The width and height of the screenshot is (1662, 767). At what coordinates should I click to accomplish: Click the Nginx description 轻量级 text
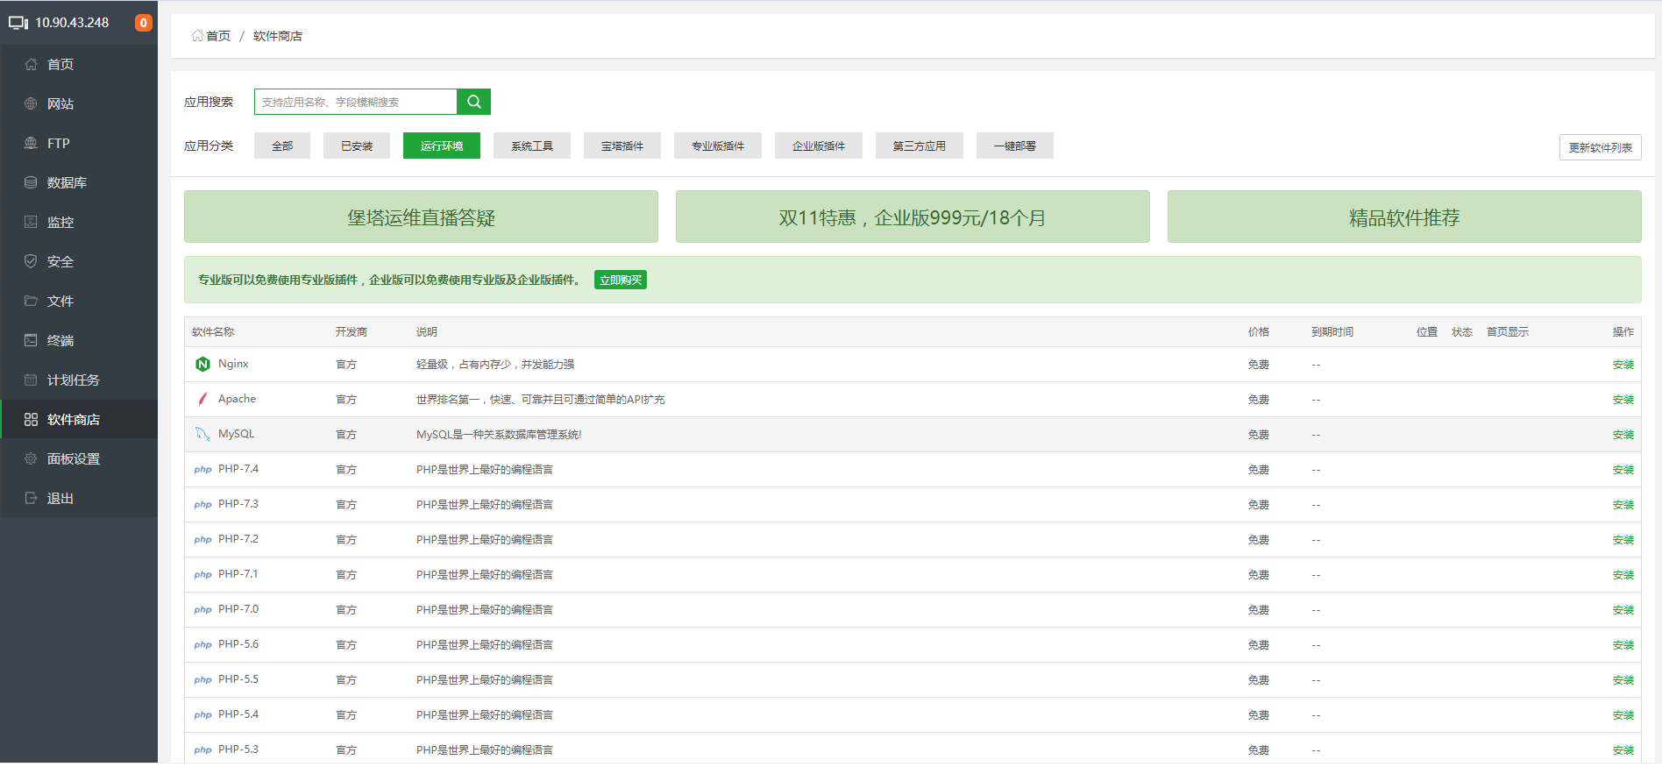tap(495, 365)
